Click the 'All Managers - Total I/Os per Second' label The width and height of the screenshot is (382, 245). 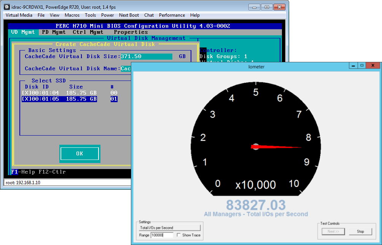256,214
